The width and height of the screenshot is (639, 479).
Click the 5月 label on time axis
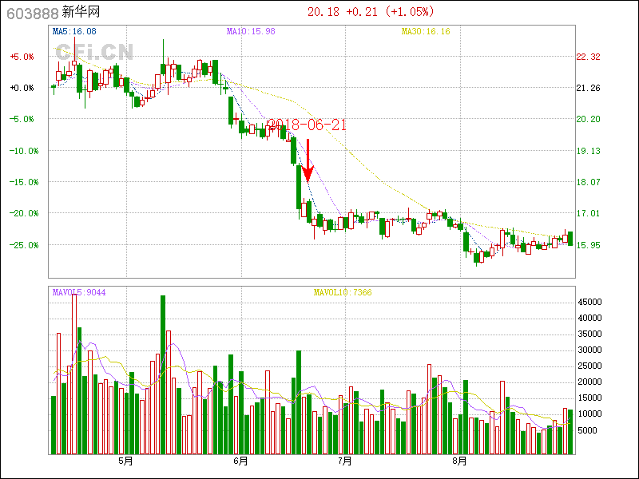tap(125, 461)
